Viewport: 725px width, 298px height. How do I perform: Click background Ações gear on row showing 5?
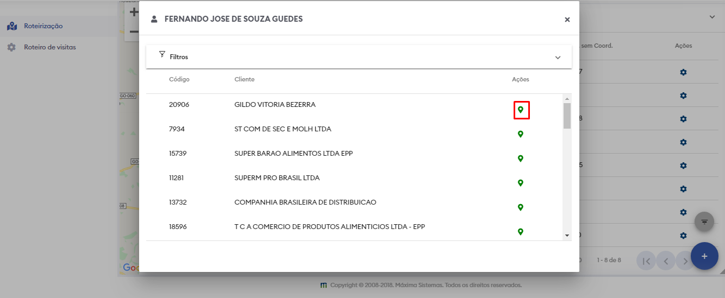[x=683, y=166]
